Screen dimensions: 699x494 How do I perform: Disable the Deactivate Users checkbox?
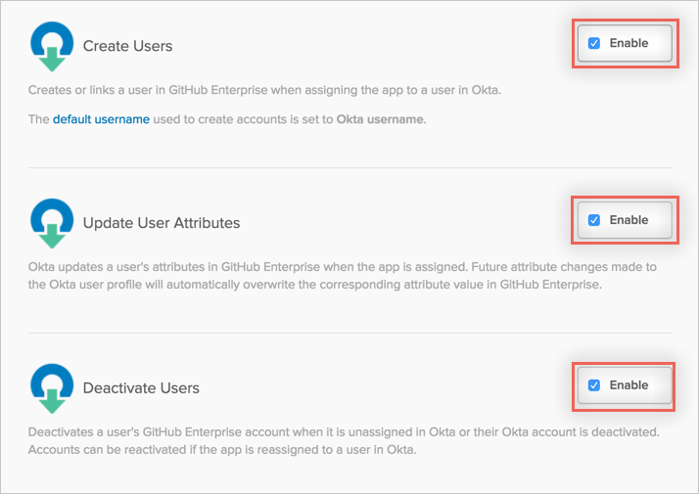coord(594,385)
